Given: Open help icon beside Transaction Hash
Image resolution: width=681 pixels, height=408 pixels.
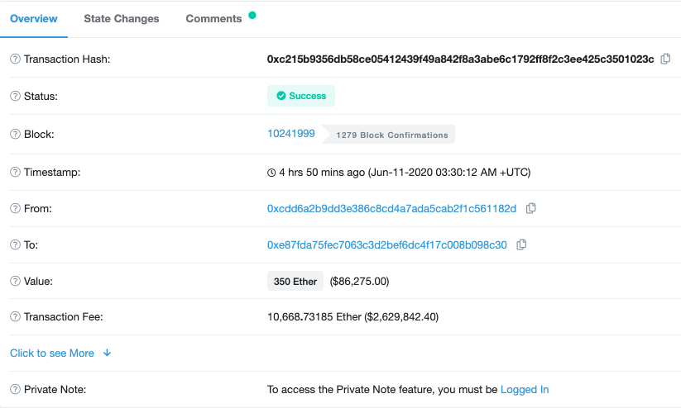Looking at the screenshot, I should (x=15, y=59).
